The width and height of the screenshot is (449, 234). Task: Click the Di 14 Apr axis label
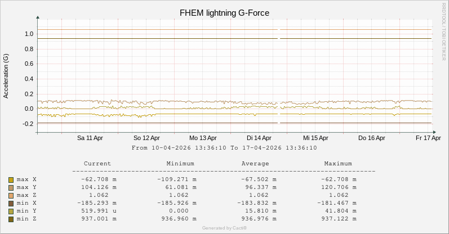click(259, 138)
